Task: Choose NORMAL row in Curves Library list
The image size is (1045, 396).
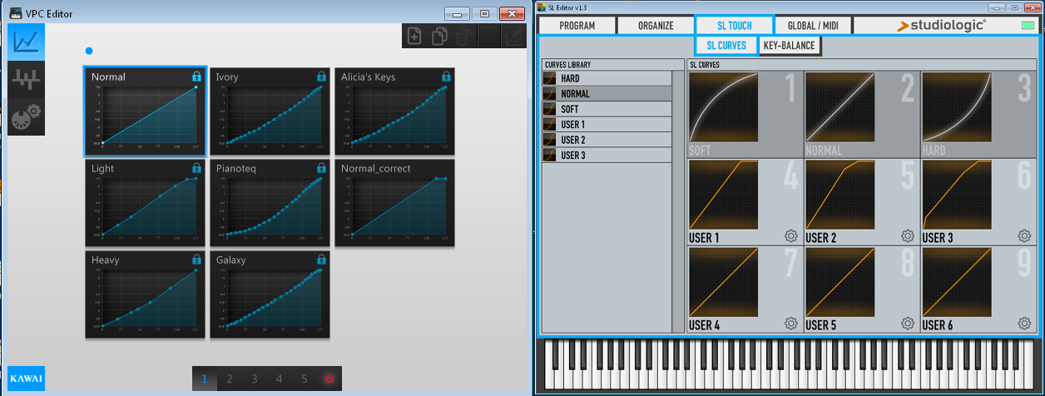Action: [x=607, y=94]
